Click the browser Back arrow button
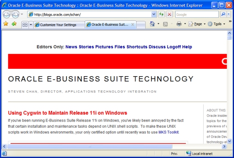Screen dimensions: 234x158 click(x=7, y=14)
